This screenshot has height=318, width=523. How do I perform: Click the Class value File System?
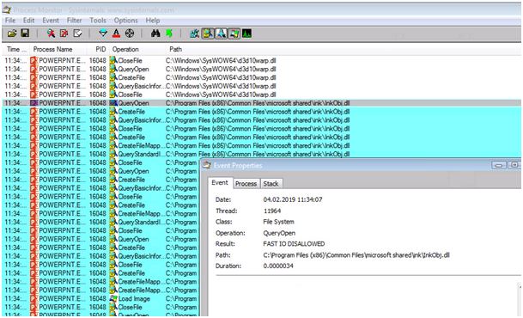[278, 222]
